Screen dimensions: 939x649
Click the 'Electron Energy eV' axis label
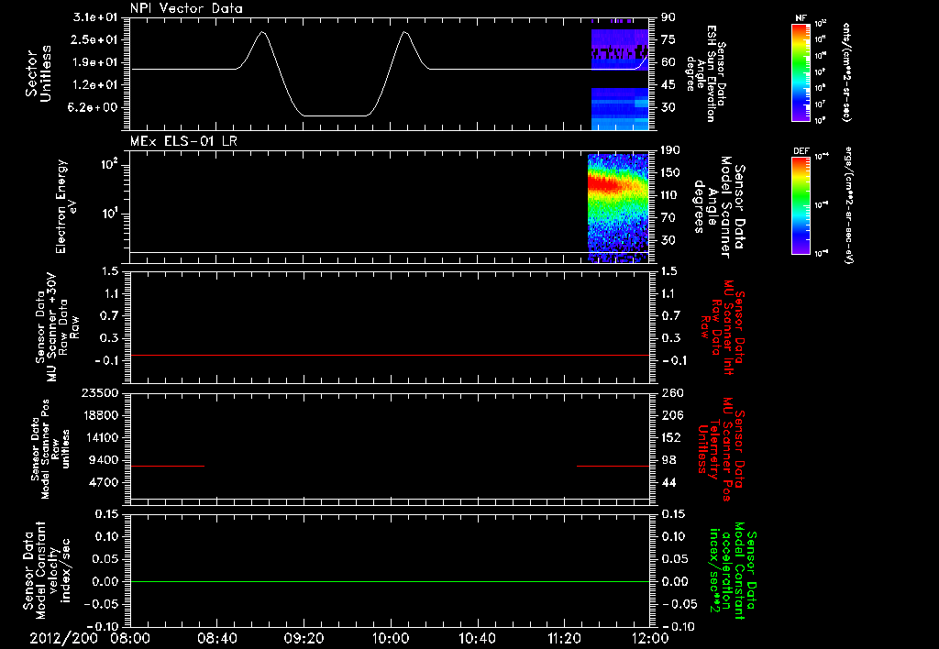[66, 206]
